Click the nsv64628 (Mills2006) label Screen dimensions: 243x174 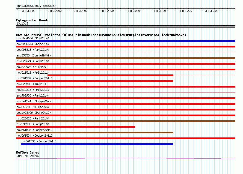point(33,107)
